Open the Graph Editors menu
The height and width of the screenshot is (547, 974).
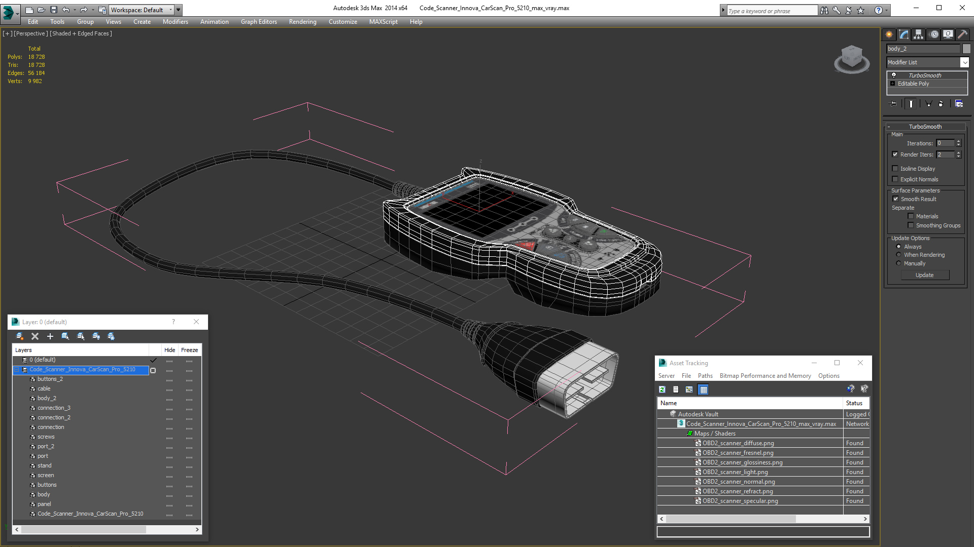pos(259,22)
